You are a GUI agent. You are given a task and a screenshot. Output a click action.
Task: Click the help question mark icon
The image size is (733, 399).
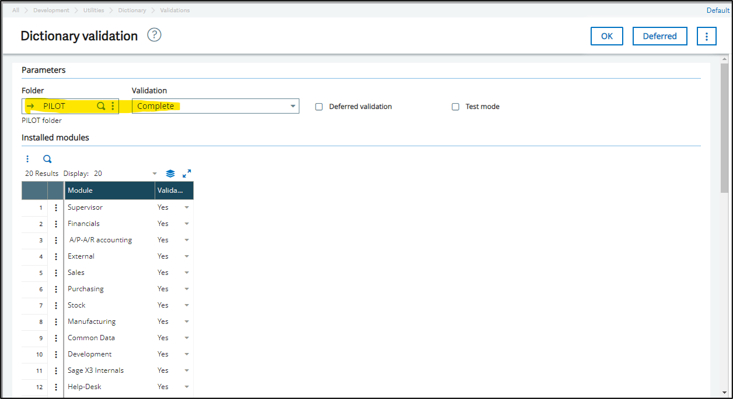tap(154, 35)
